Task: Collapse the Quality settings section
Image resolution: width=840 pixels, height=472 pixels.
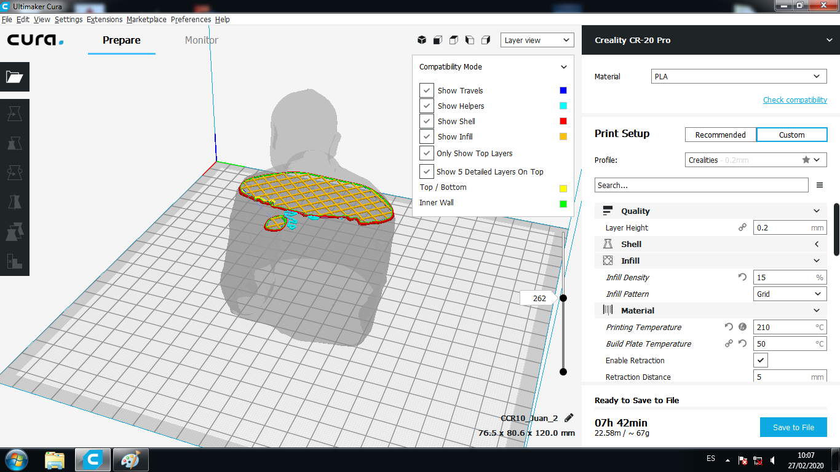Action: [711, 211]
